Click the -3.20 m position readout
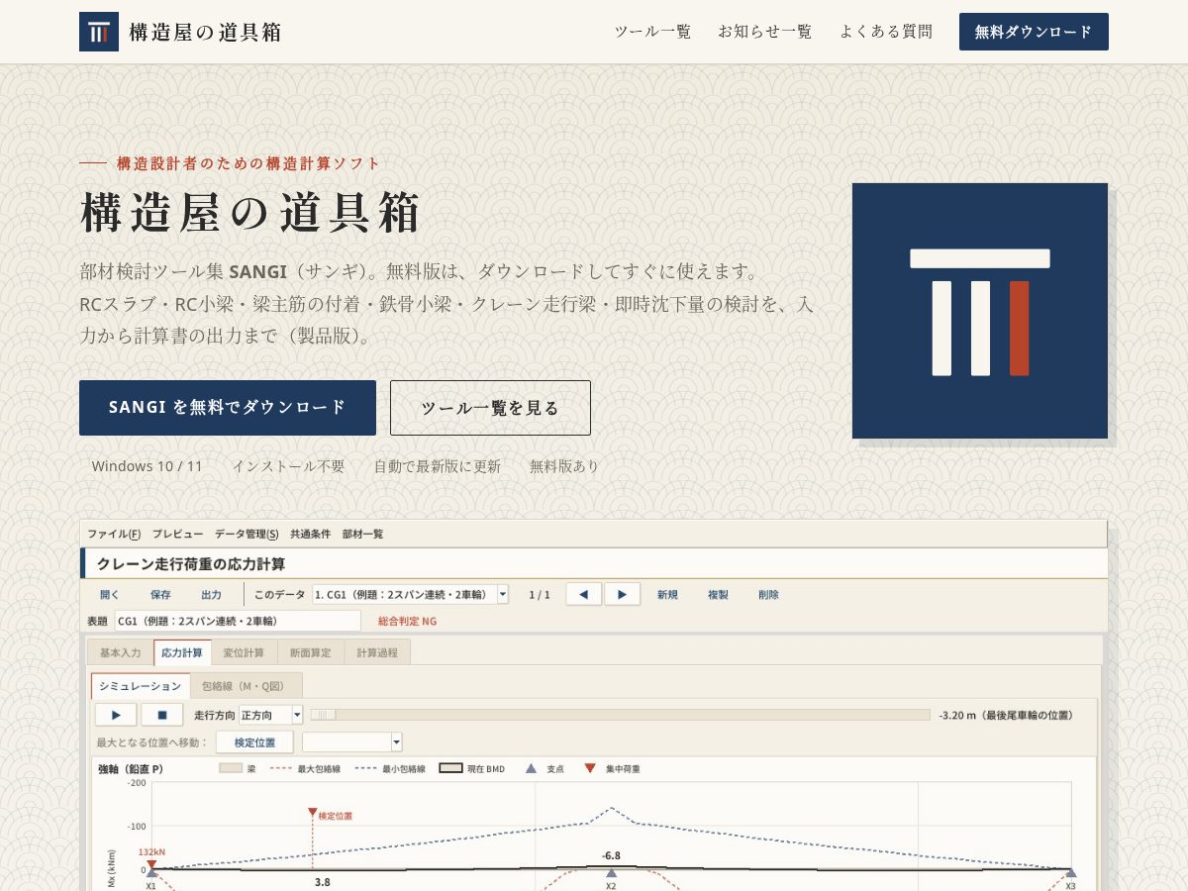The width and height of the screenshot is (1188, 891). pos(1005,715)
